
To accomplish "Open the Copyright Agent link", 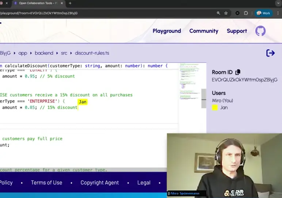I will click(99, 182).
